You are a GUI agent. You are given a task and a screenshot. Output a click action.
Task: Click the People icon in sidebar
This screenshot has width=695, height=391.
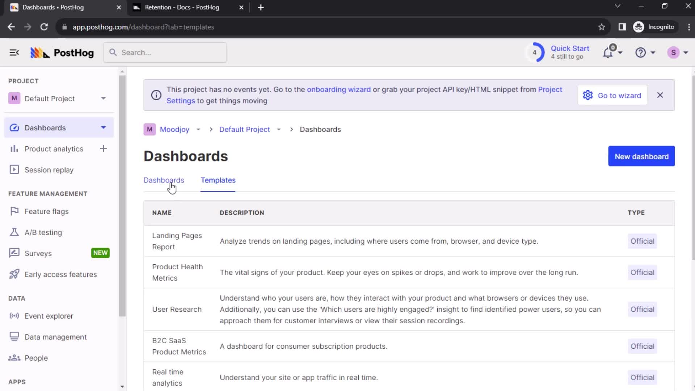click(14, 358)
